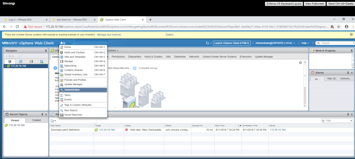Click the VMs and Templates navigator tab icon

coord(20,61)
